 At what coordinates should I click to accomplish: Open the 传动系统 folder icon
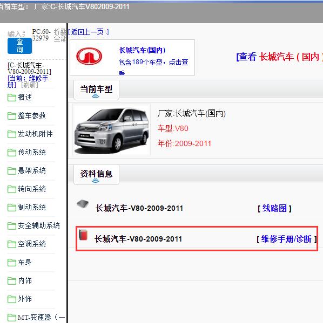pos(12,153)
